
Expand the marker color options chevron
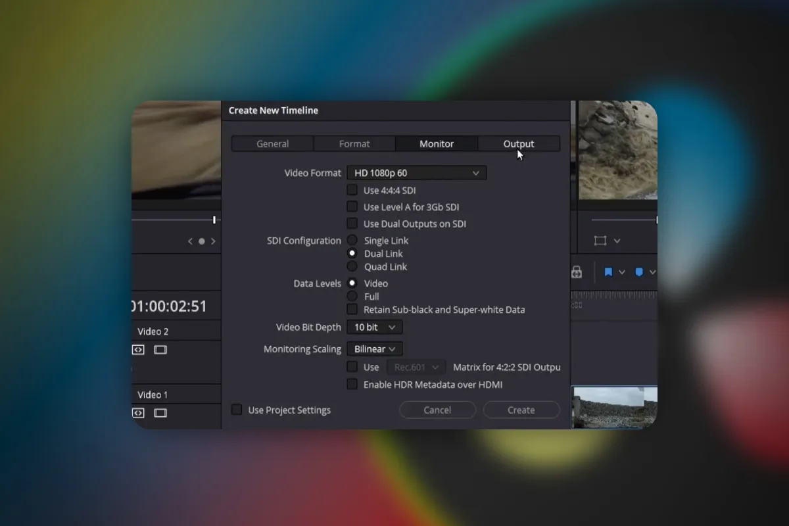click(x=652, y=272)
